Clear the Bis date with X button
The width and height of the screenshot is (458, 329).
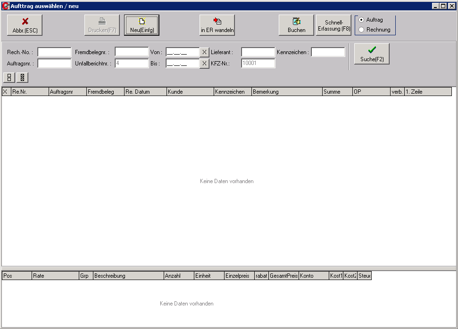(x=204, y=64)
